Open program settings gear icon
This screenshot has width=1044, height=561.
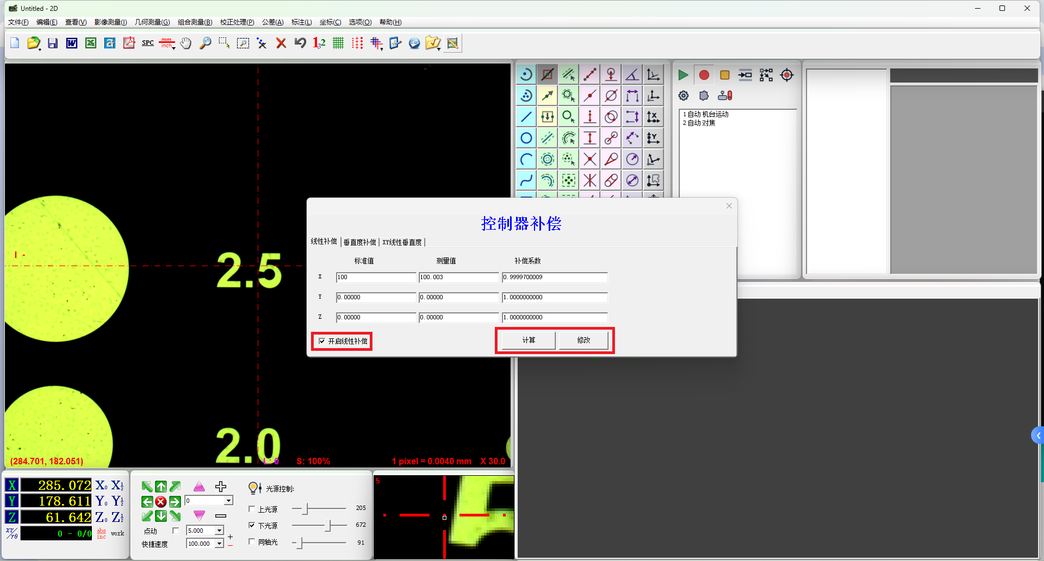click(683, 96)
